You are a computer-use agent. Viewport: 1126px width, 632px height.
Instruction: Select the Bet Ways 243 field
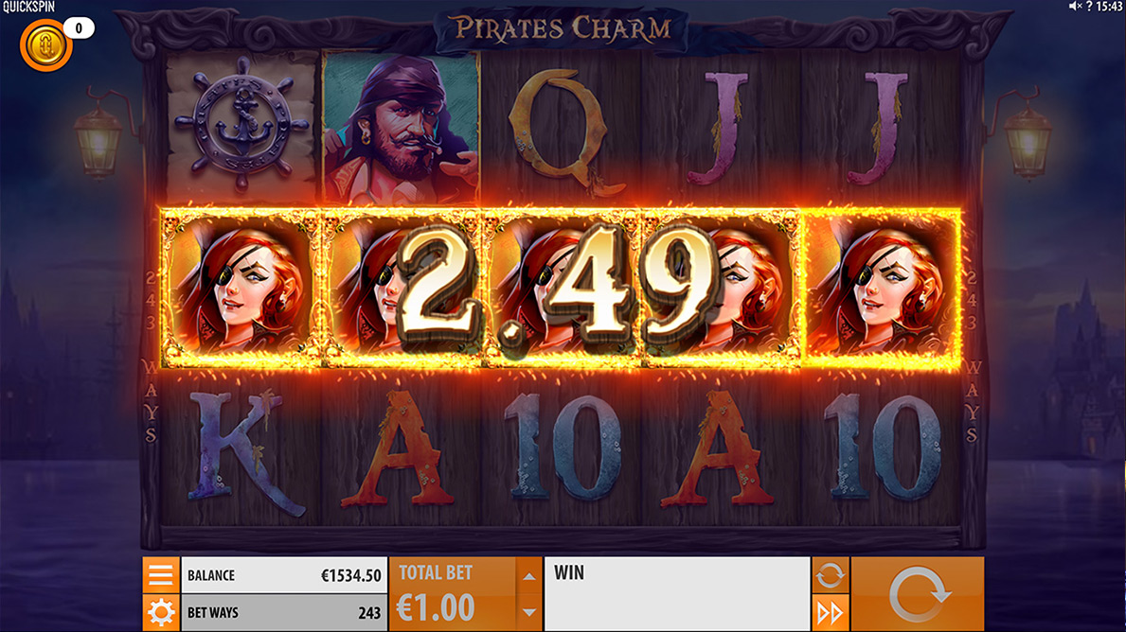[x=284, y=613]
